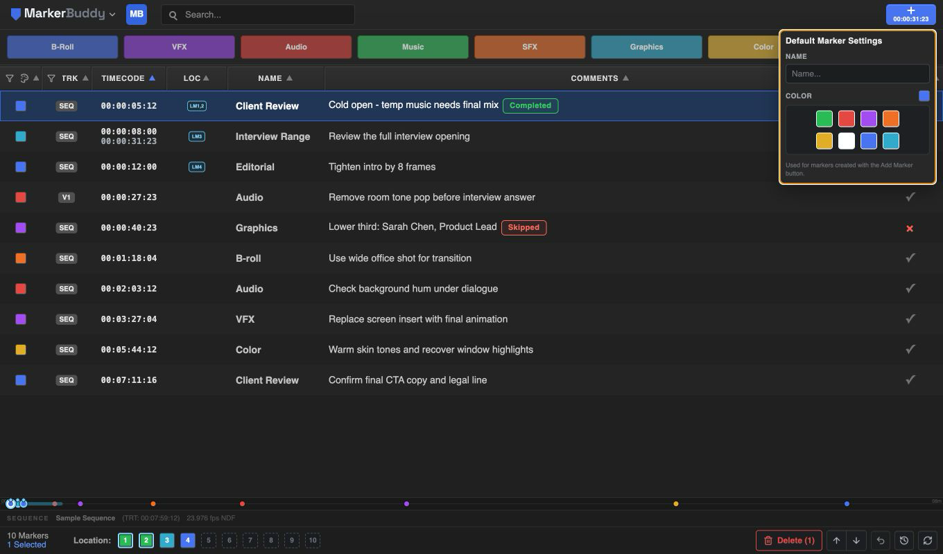Open the history clock icon

[x=904, y=541]
